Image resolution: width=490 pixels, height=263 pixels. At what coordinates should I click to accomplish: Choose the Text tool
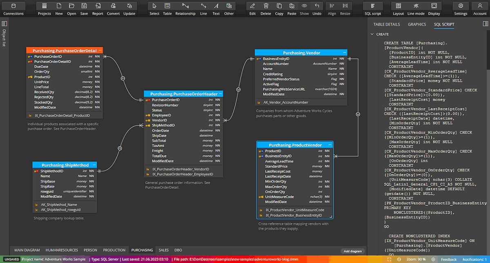click(216, 9)
